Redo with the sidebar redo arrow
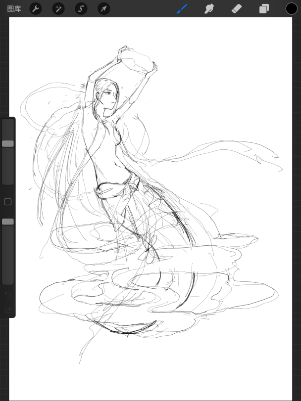 8,310
